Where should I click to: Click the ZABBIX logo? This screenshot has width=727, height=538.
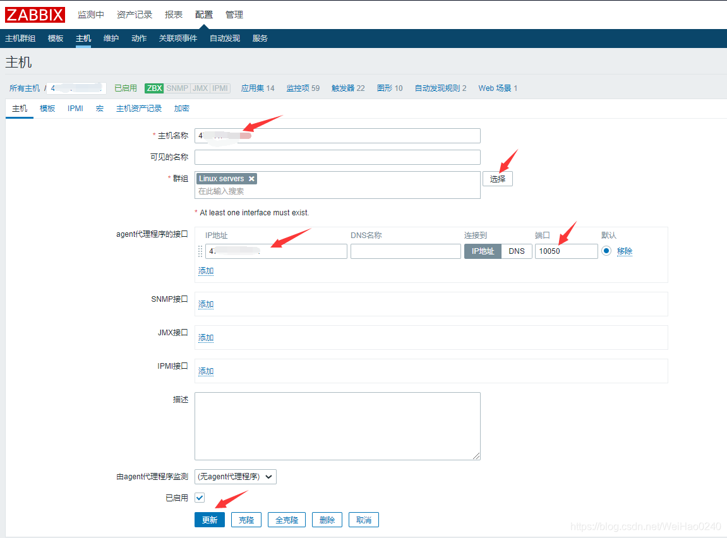35,15
